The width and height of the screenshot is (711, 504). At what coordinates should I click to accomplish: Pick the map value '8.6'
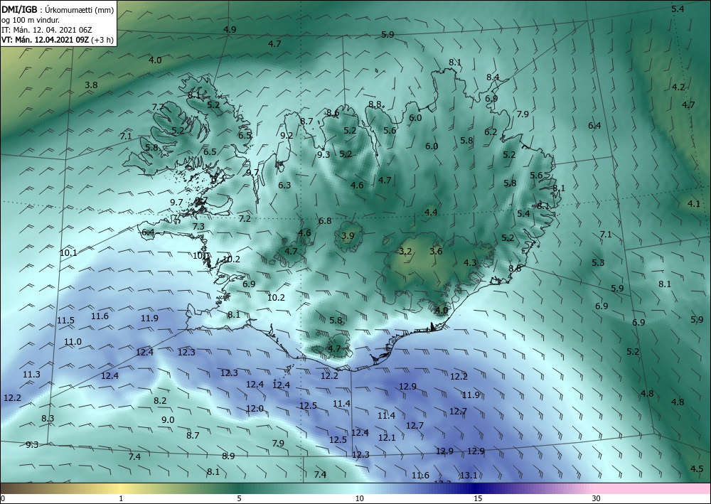tap(333, 113)
